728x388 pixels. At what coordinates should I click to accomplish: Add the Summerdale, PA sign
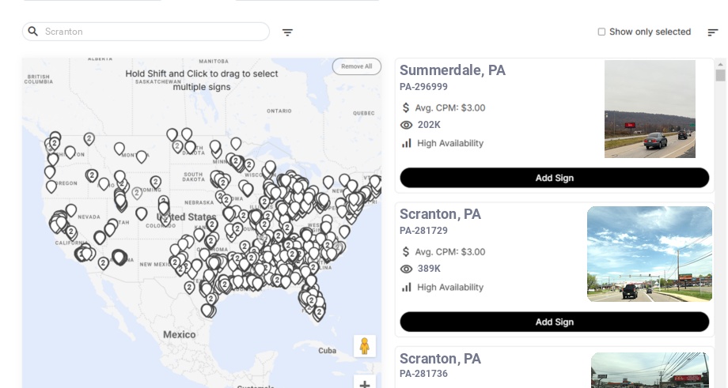(555, 178)
